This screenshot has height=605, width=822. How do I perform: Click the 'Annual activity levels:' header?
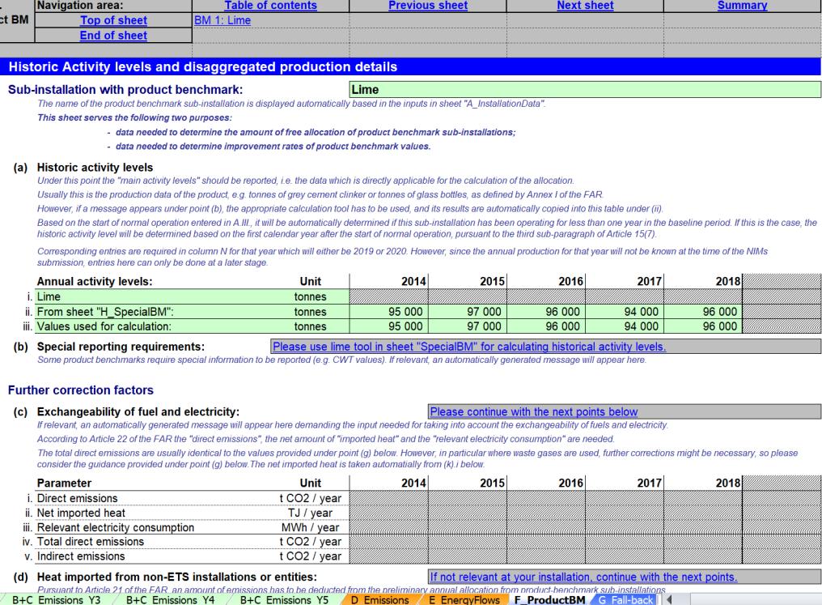coord(95,281)
